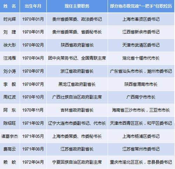Select the 出生年月 column header
This screenshot has width=175, height=169.
point(33,6)
